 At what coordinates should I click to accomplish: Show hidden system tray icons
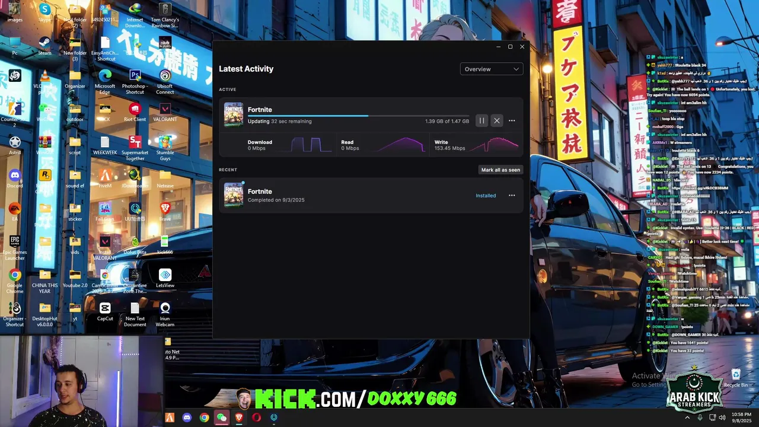click(x=687, y=418)
